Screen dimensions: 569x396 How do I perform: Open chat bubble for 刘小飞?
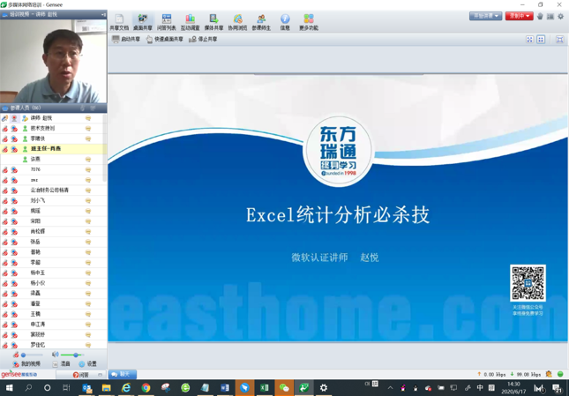pyautogui.click(x=88, y=200)
